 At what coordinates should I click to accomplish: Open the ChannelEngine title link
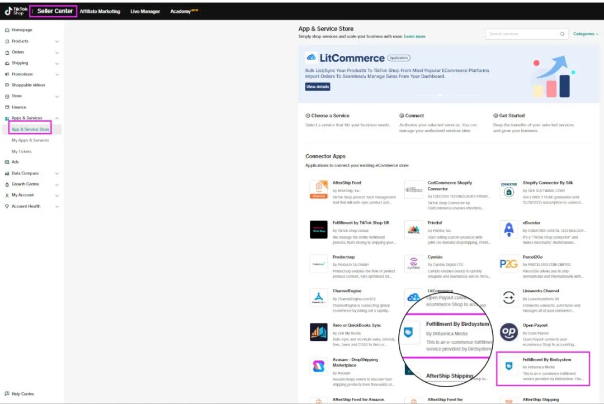347,291
